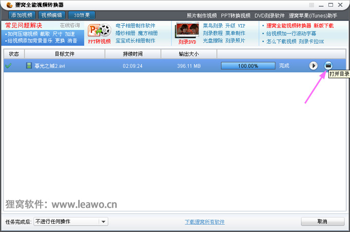Click the 3D效果 button
The height and width of the screenshot is (232, 350).
point(82,15)
